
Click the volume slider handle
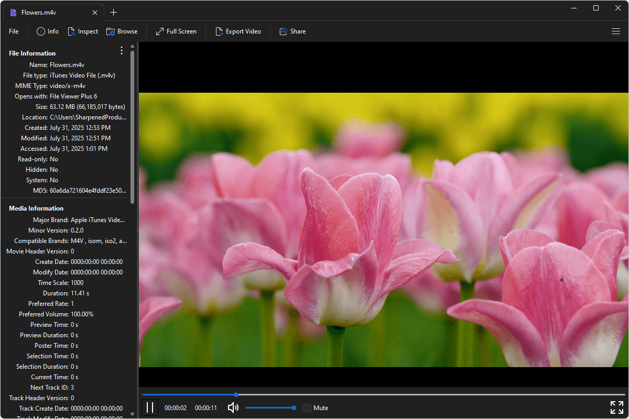tap(294, 407)
